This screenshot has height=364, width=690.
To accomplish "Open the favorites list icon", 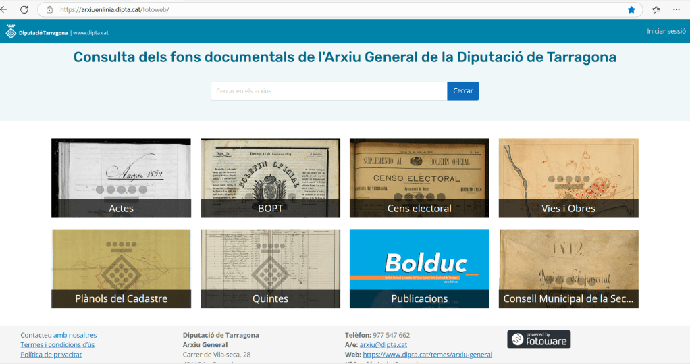I will coord(656,9).
